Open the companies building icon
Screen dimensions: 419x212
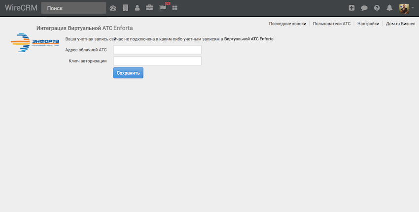125,8
